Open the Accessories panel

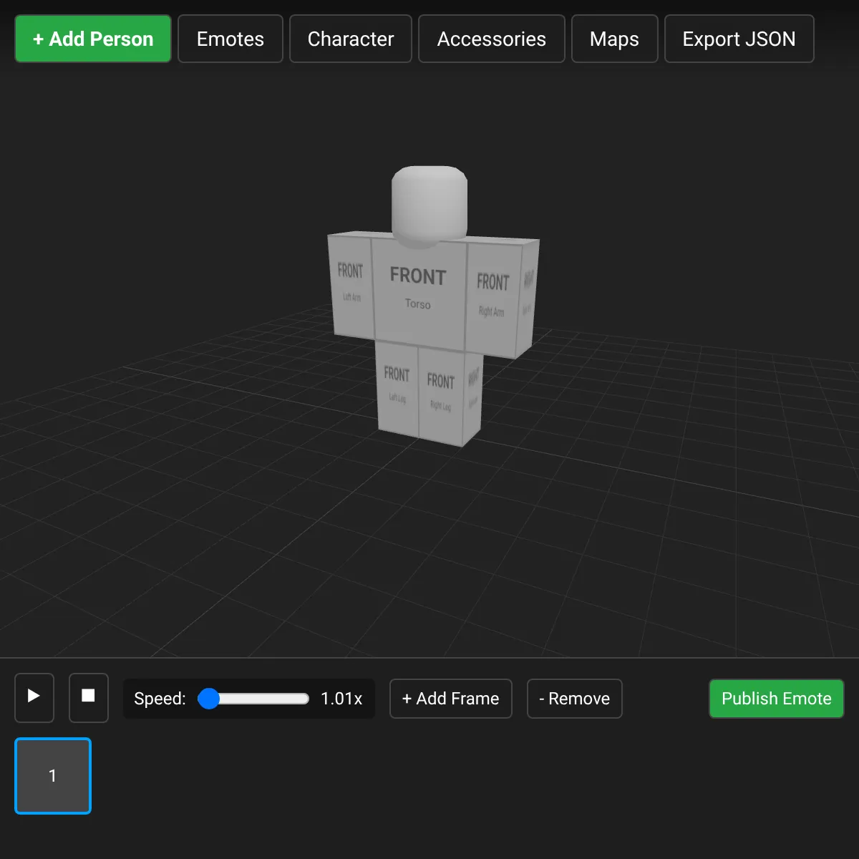(x=492, y=39)
